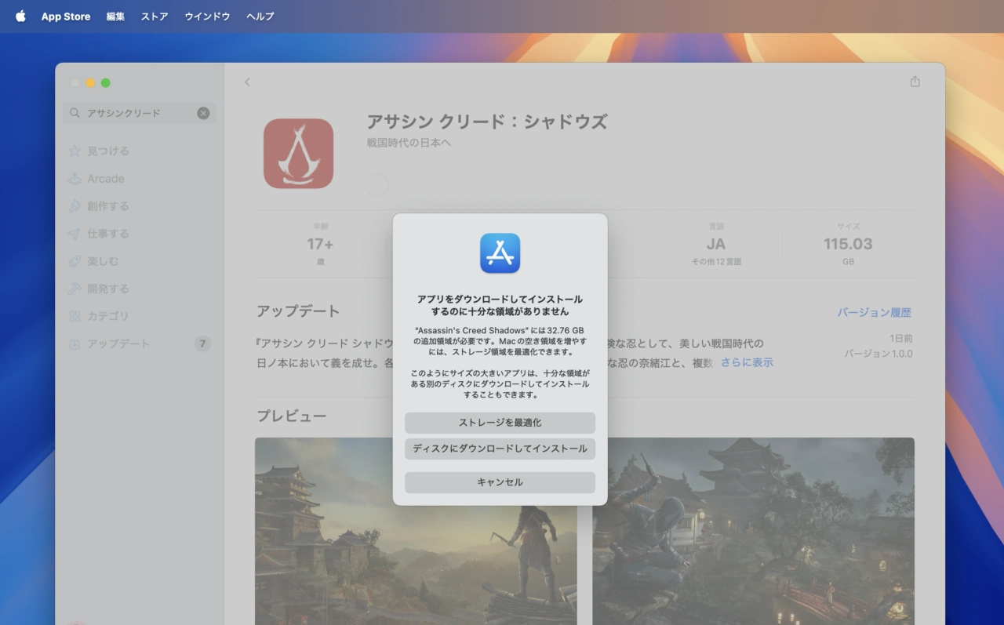
Task: Click the share icon in the toolbar
Action: [915, 82]
